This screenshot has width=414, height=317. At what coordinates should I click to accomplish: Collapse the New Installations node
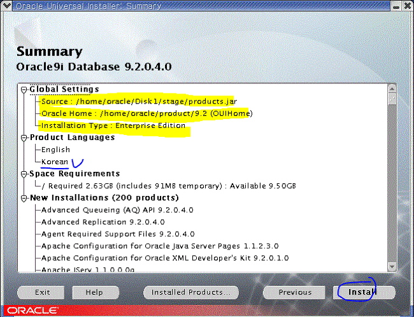(24, 198)
